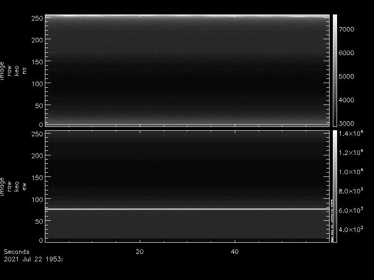The image size is (374, 280).
Task: Click the 40 tick on the seconds axis
Action: coord(235,252)
